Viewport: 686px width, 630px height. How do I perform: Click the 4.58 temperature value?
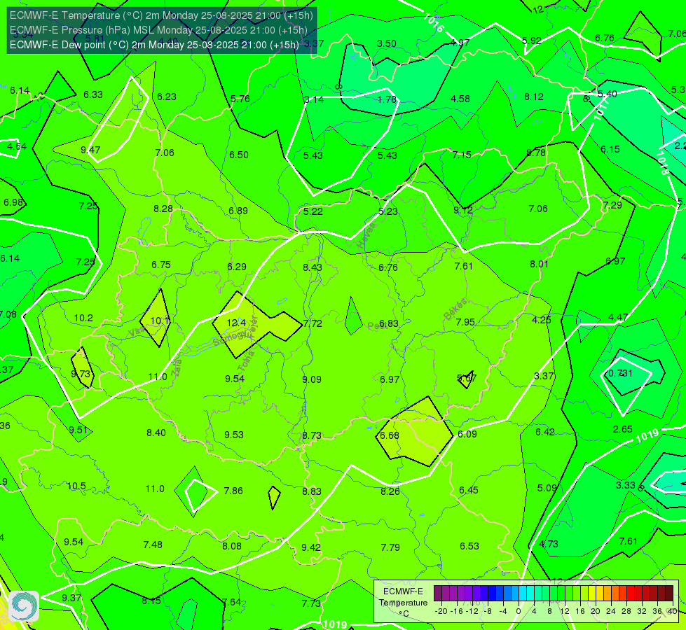click(460, 99)
